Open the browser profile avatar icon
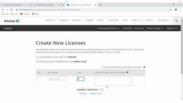This screenshot has height=103, width=183. pos(176,10)
